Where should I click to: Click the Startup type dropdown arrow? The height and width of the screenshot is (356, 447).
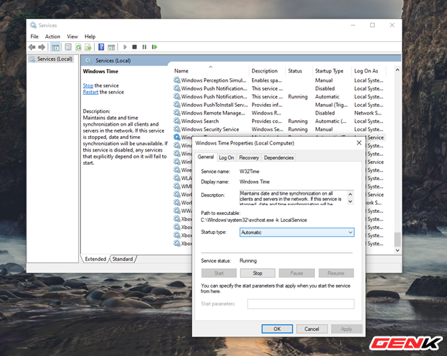pos(350,232)
